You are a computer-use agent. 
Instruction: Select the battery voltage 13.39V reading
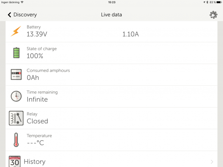(37, 35)
